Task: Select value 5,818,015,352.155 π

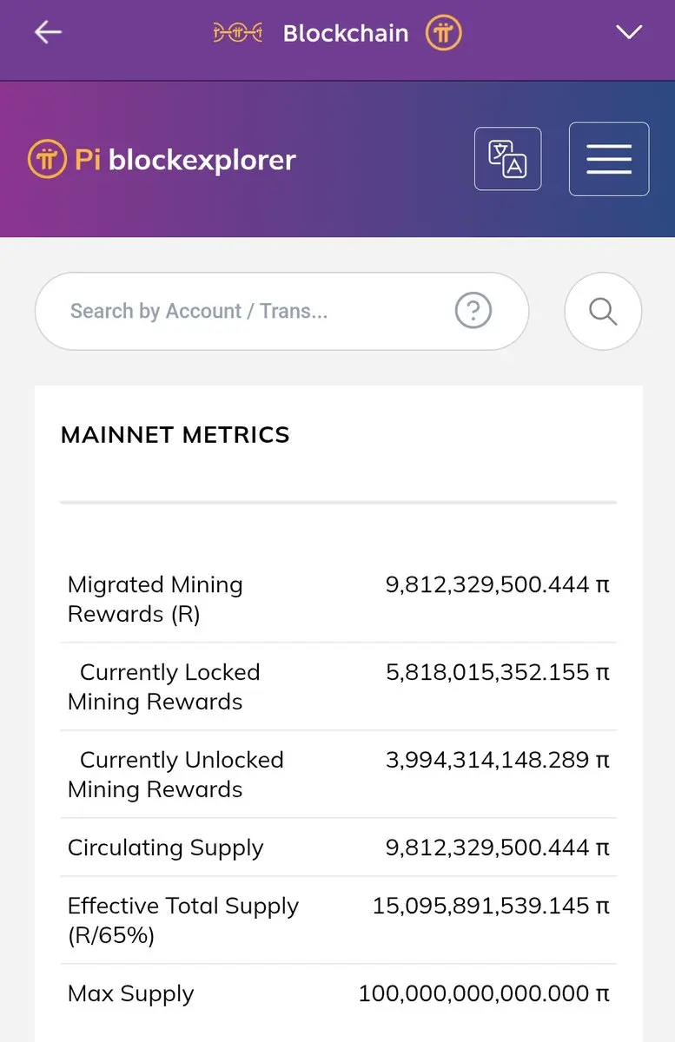Action: pos(498,672)
